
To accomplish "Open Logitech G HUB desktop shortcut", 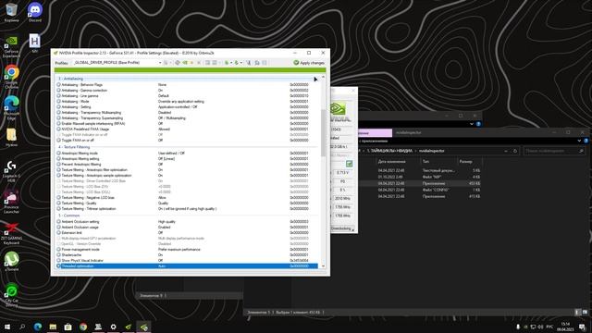I will 11,171.
